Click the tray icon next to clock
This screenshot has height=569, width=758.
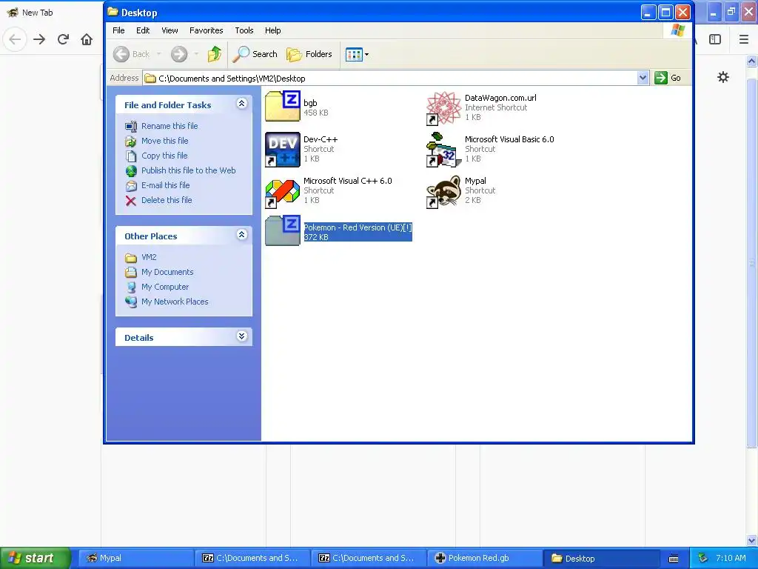coord(703,558)
